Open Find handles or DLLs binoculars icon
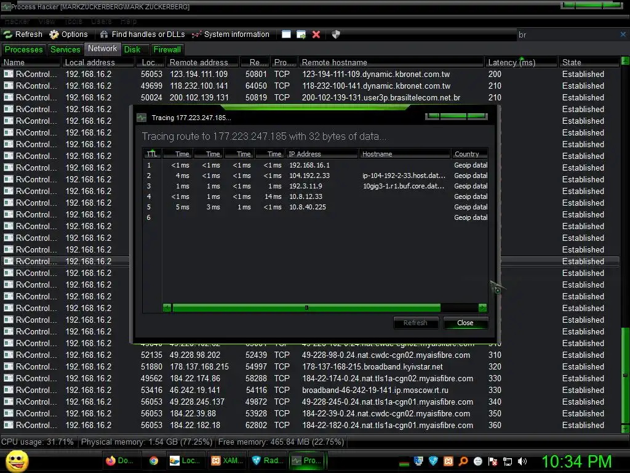Viewport: 630px width, 473px height. 104,34
